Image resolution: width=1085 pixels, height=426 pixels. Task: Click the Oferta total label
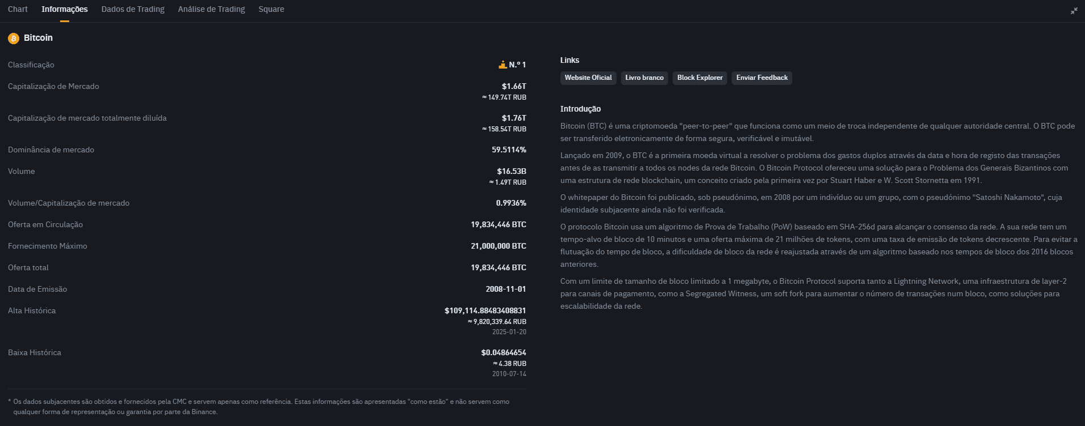(x=28, y=267)
